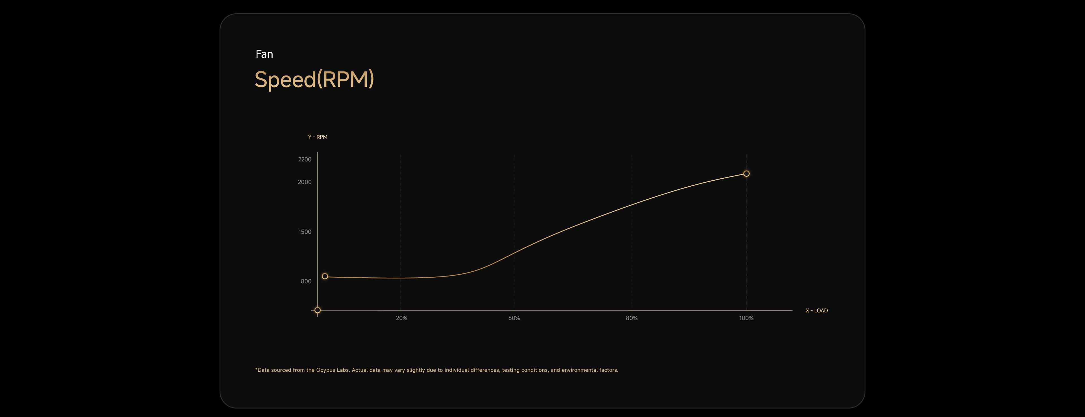The width and height of the screenshot is (1085, 417).
Task: Click the top of the vertical RPM axis line
Action: pos(318,154)
